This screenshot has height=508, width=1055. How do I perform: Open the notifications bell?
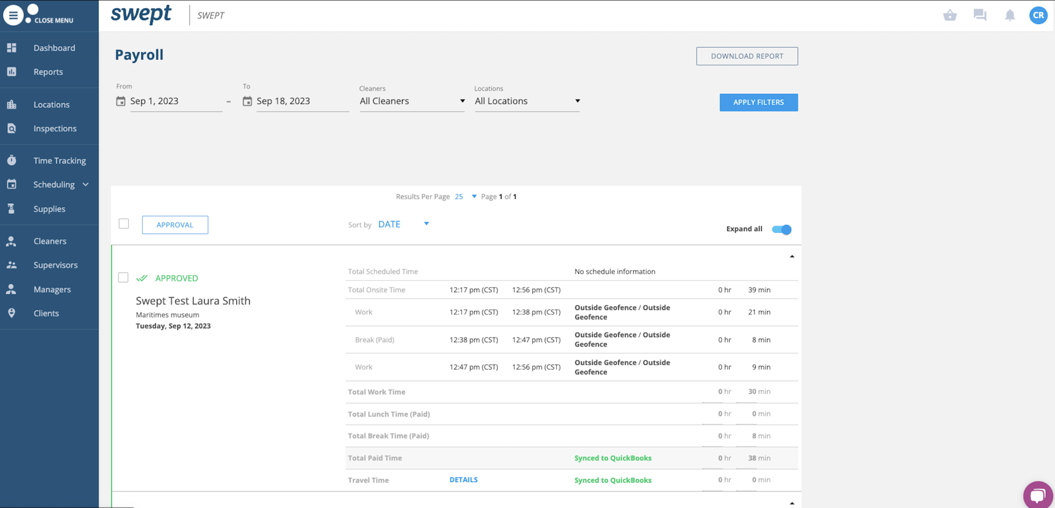coord(1010,15)
